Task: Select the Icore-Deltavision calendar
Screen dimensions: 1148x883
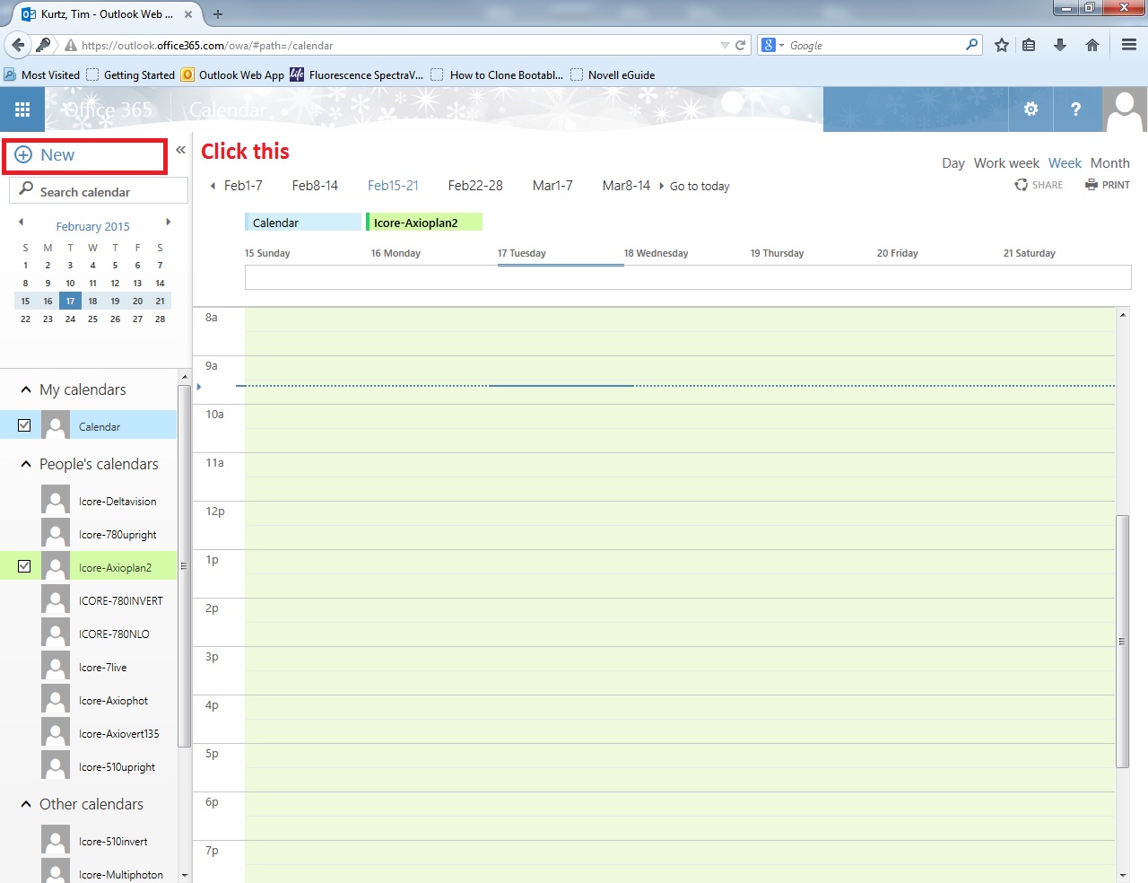Action: tap(117, 502)
